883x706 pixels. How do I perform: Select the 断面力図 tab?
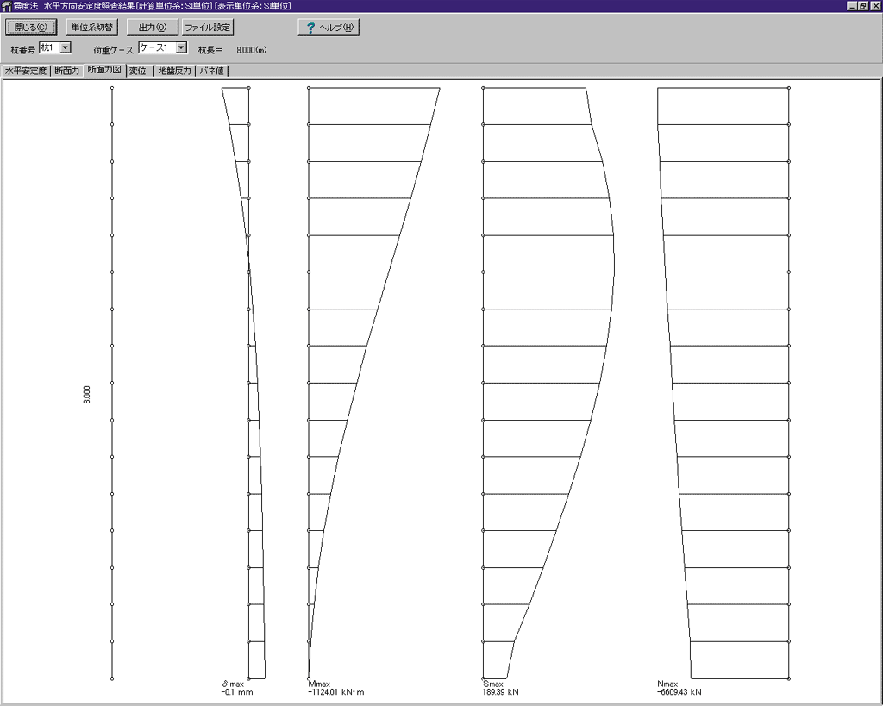tap(103, 71)
